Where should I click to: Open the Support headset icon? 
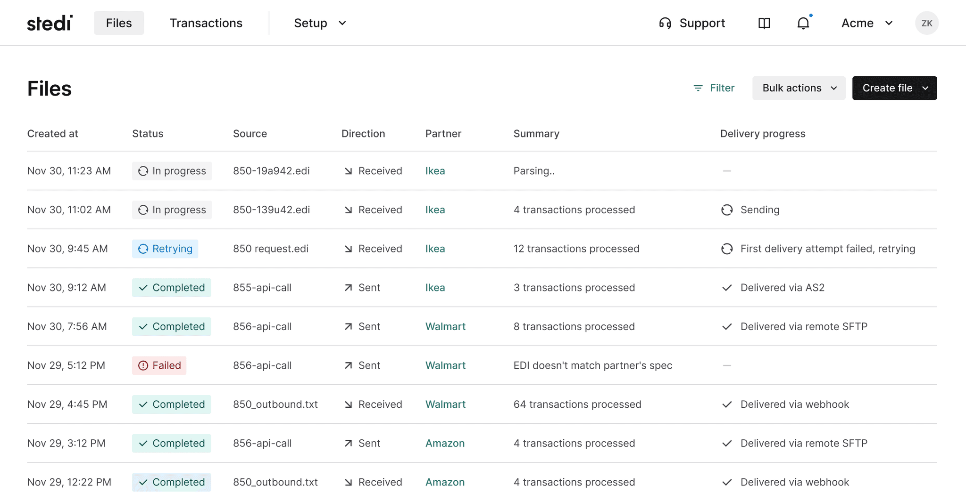[x=666, y=23]
